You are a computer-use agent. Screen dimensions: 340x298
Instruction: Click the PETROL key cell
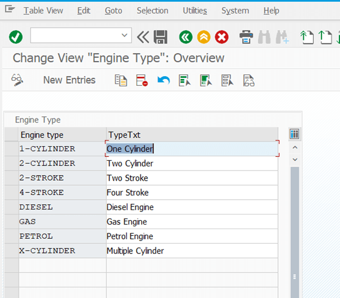tap(63, 236)
